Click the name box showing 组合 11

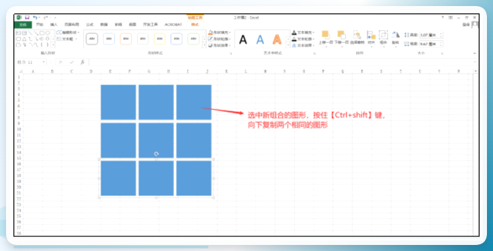tap(29, 62)
